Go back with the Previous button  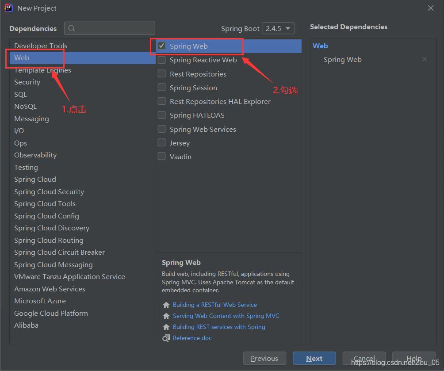coord(264,359)
